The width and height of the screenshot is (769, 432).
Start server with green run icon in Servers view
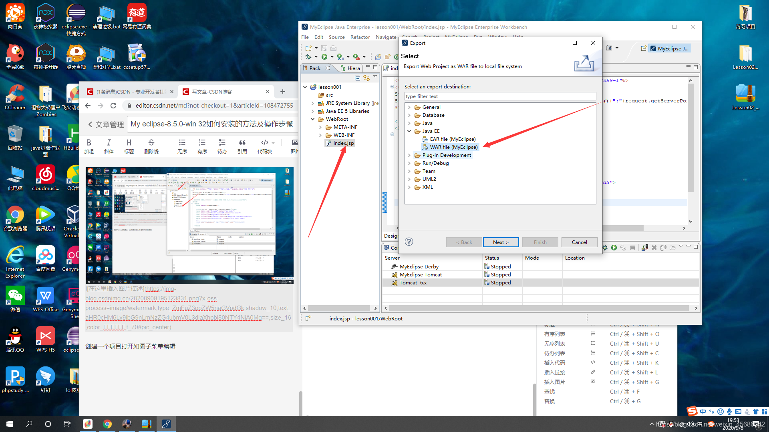(614, 248)
